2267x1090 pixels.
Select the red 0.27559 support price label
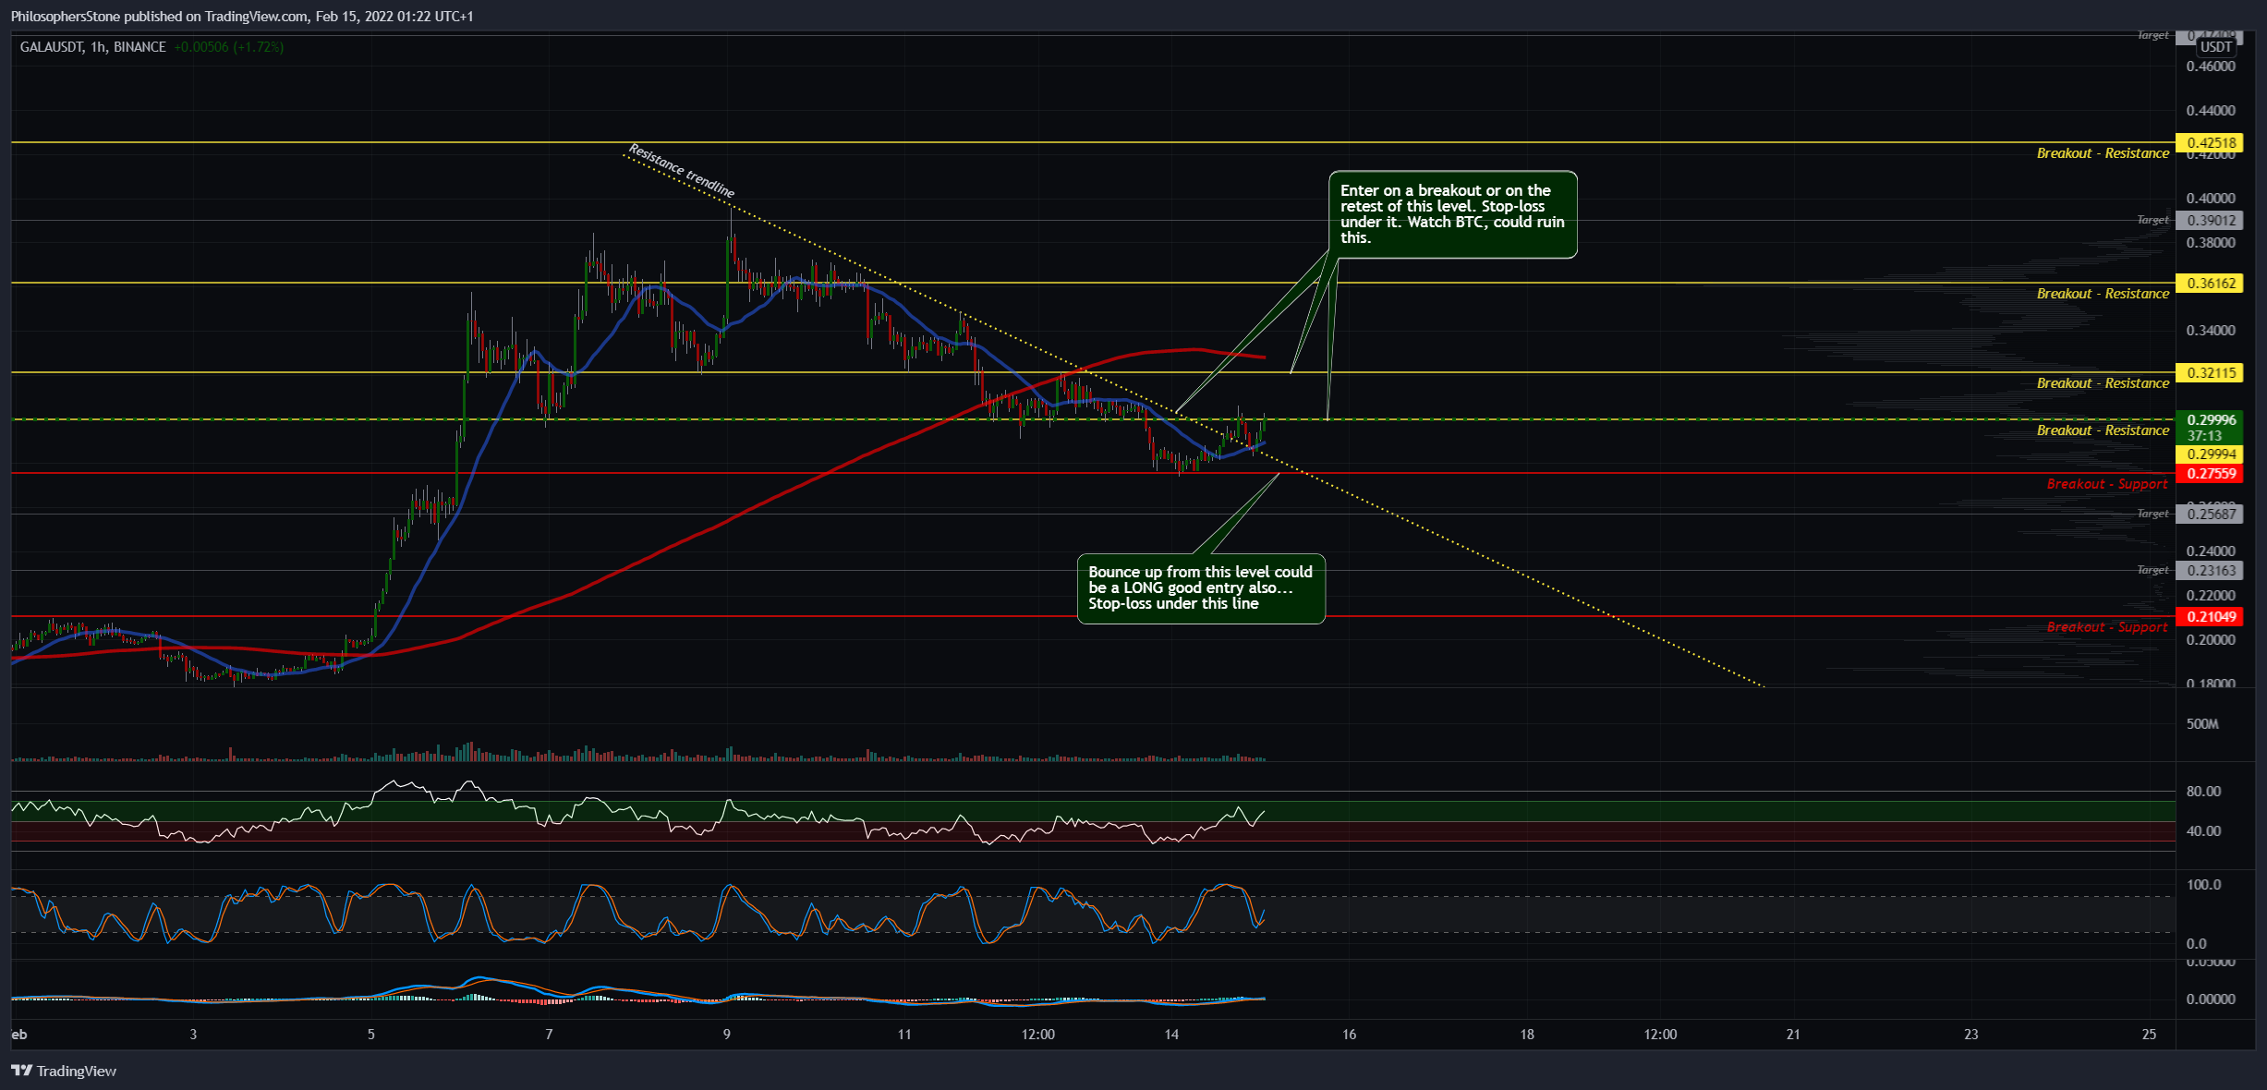2210,473
